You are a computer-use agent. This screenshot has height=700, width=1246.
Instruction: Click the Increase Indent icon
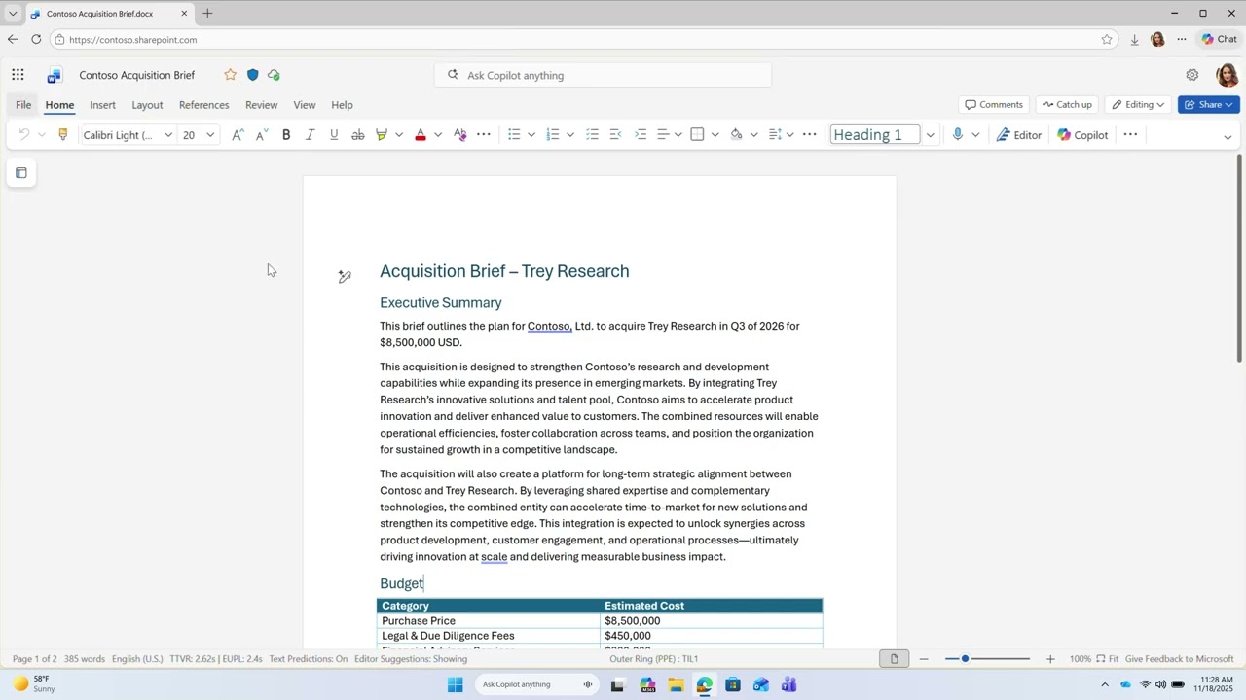point(640,135)
